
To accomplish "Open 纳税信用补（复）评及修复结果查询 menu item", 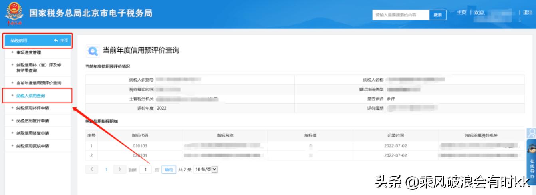I will [38, 68].
